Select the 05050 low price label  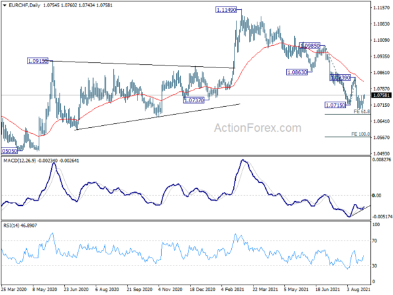[x=10, y=151]
